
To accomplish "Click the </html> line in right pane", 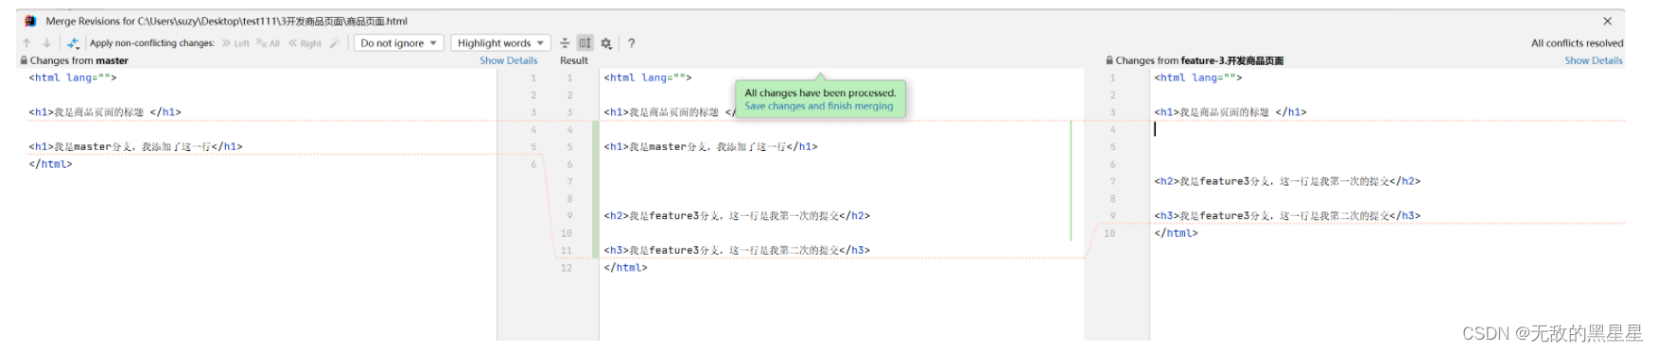I will [1176, 233].
